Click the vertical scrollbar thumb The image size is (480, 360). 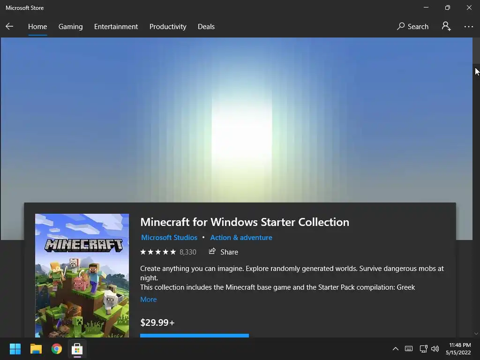(x=476, y=51)
